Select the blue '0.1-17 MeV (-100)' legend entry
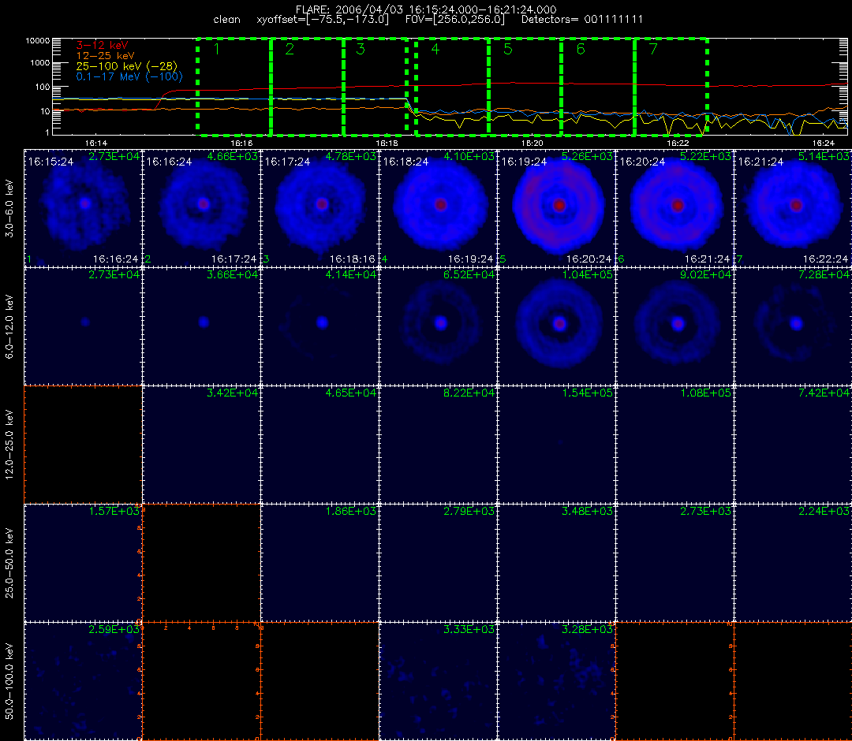This screenshot has height=741, width=852. (129, 76)
